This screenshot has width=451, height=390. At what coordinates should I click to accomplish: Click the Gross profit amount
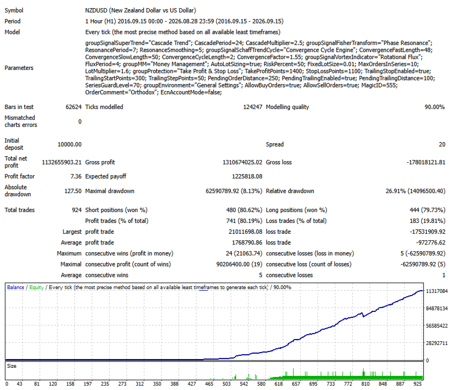click(x=242, y=162)
